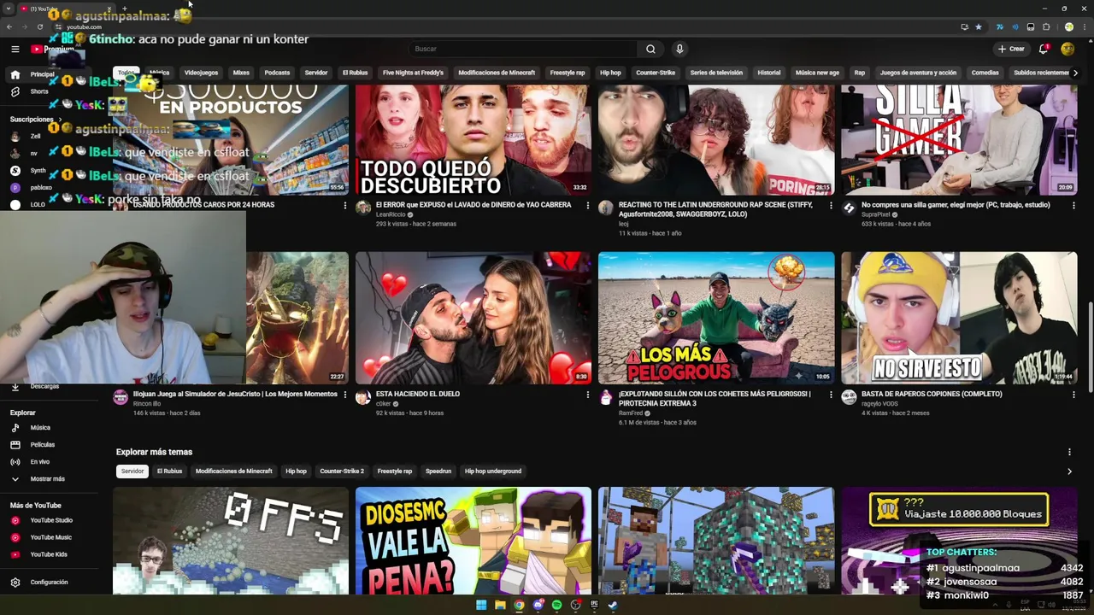Select the Counter-Strike 2 topic chip
This screenshot has width=1094, height=615.
tap(342, 471)
